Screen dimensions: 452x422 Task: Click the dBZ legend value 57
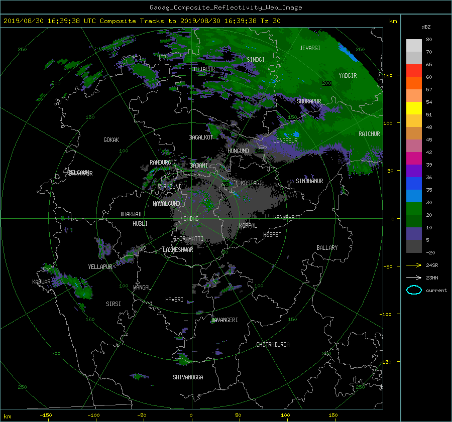(x=429, y=90)
